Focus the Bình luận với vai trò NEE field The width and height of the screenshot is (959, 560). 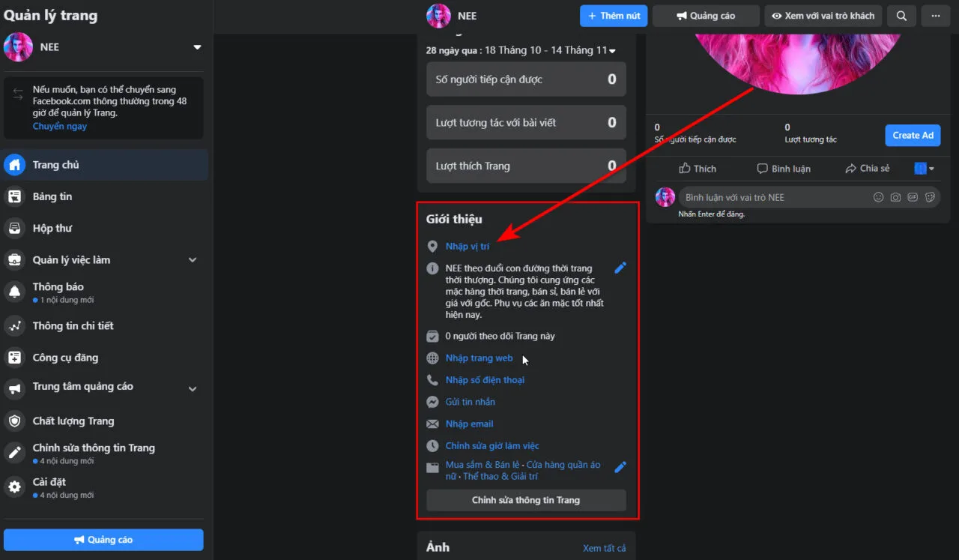tap(809, 197)
